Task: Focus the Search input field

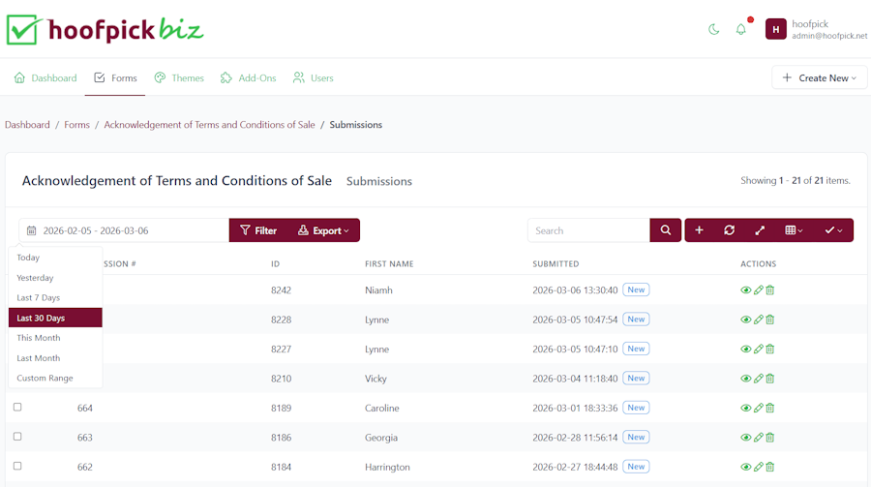Action: coord(588,230)
